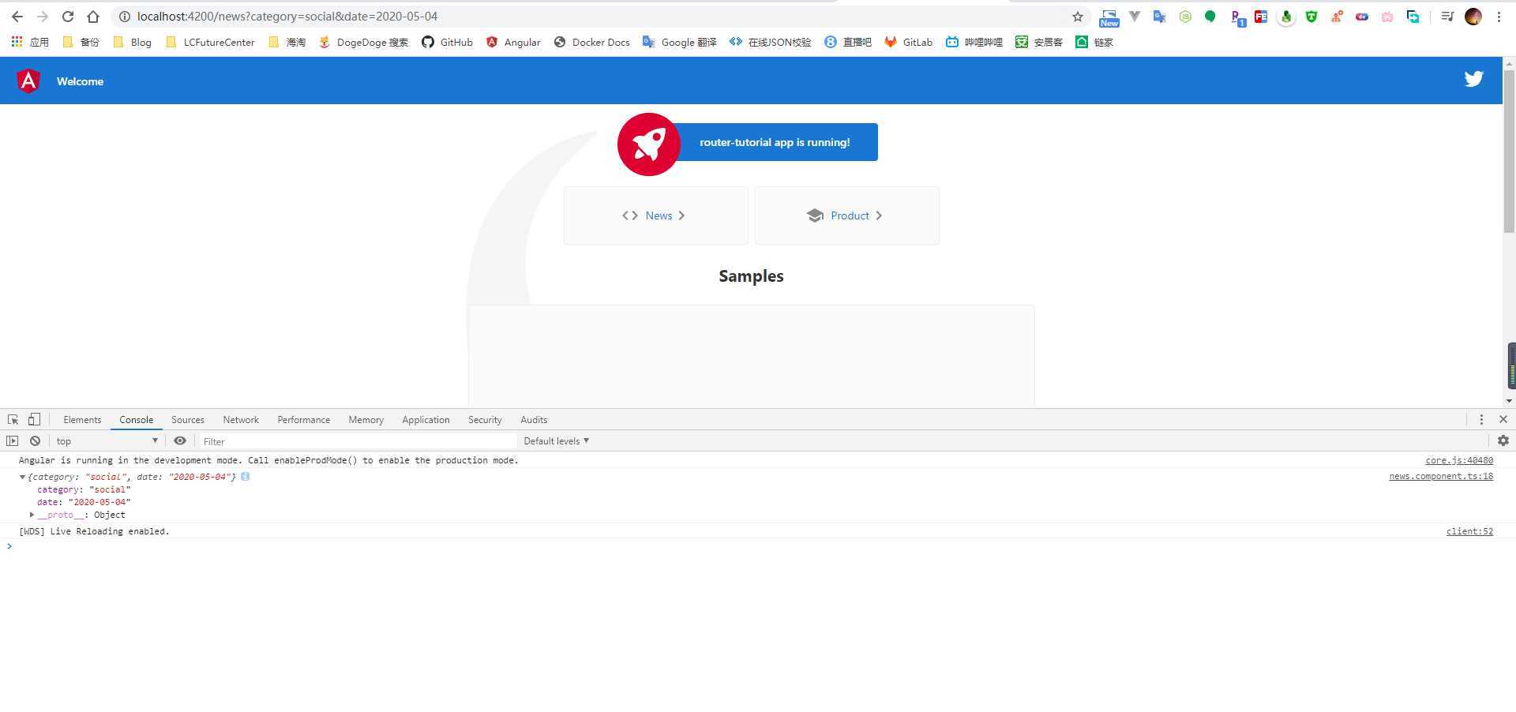Open the Audits tab

534,419
